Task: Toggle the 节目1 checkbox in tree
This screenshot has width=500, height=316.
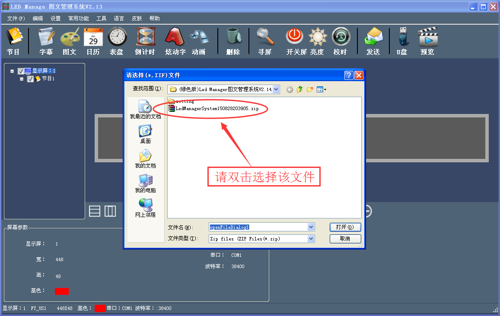Action: tap(30, 79)
